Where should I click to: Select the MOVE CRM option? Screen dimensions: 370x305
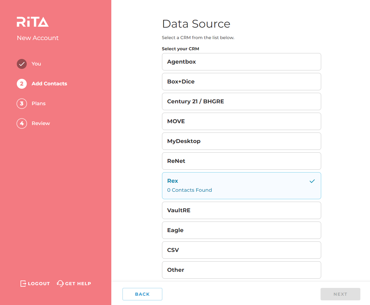point(241,121)
